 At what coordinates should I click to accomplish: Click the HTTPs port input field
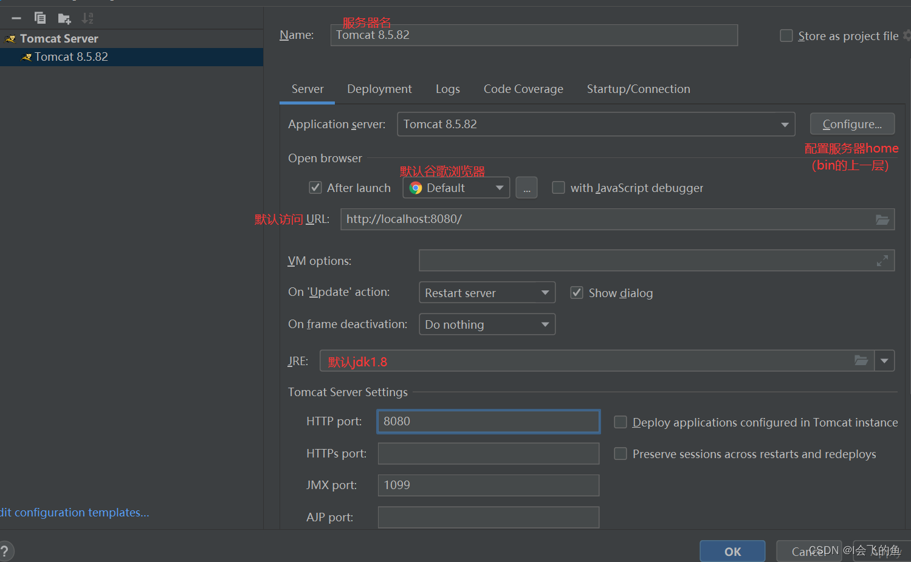click(x=489, y=454)
